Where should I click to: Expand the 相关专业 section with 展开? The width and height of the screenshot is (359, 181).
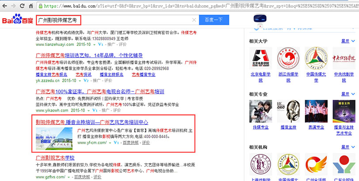pyautogui.click(x=348, y=94)
